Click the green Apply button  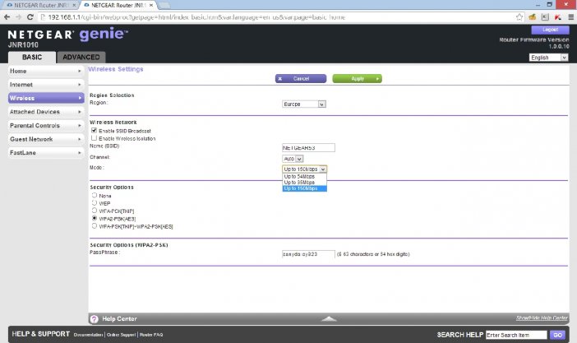357,78
